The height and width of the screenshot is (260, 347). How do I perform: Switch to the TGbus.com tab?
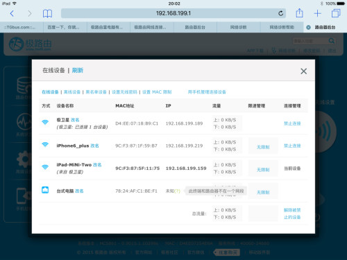tap(22, 27)
